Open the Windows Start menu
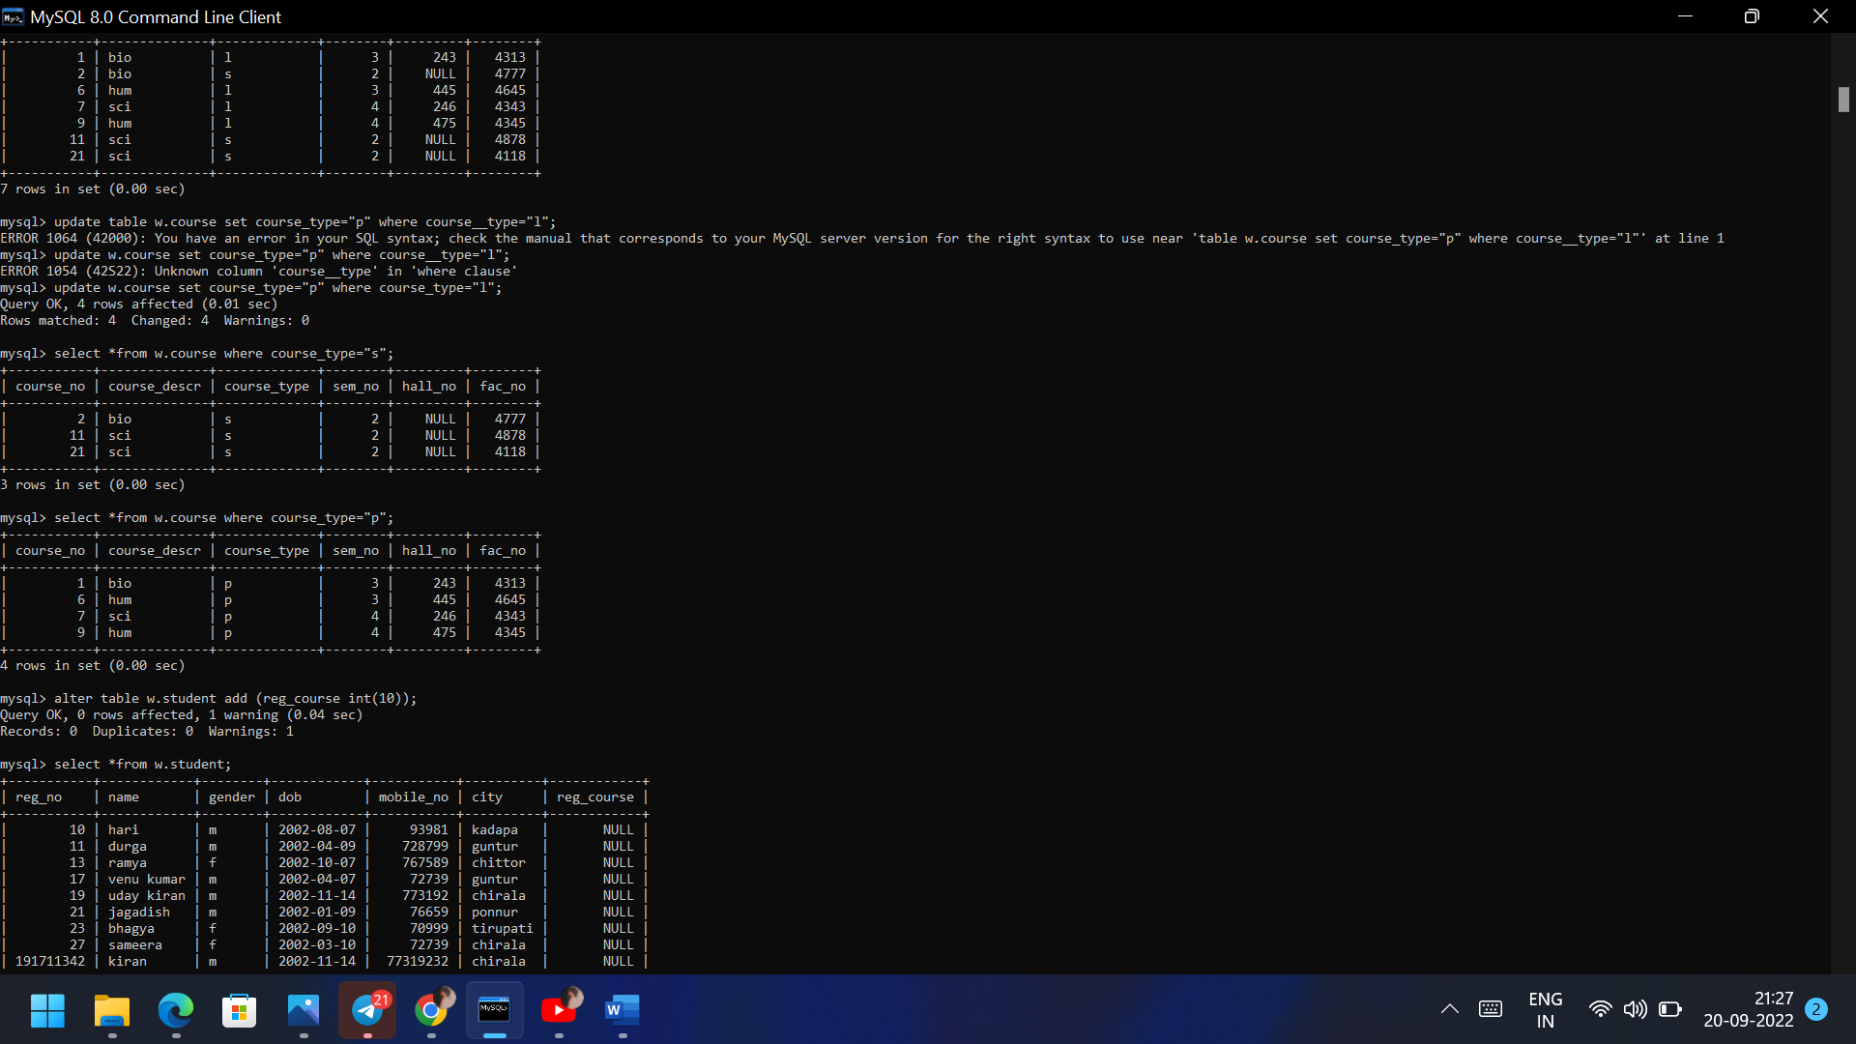 [47, 1010]
